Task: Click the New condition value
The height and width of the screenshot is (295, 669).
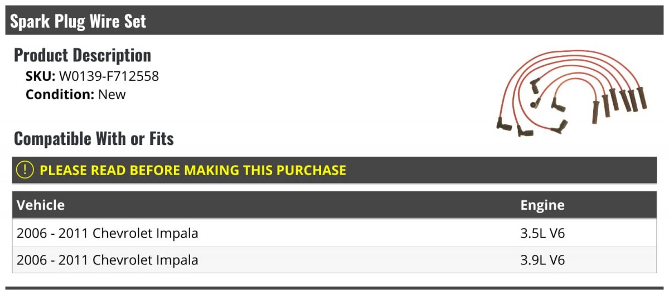Action: pos(112,94)
